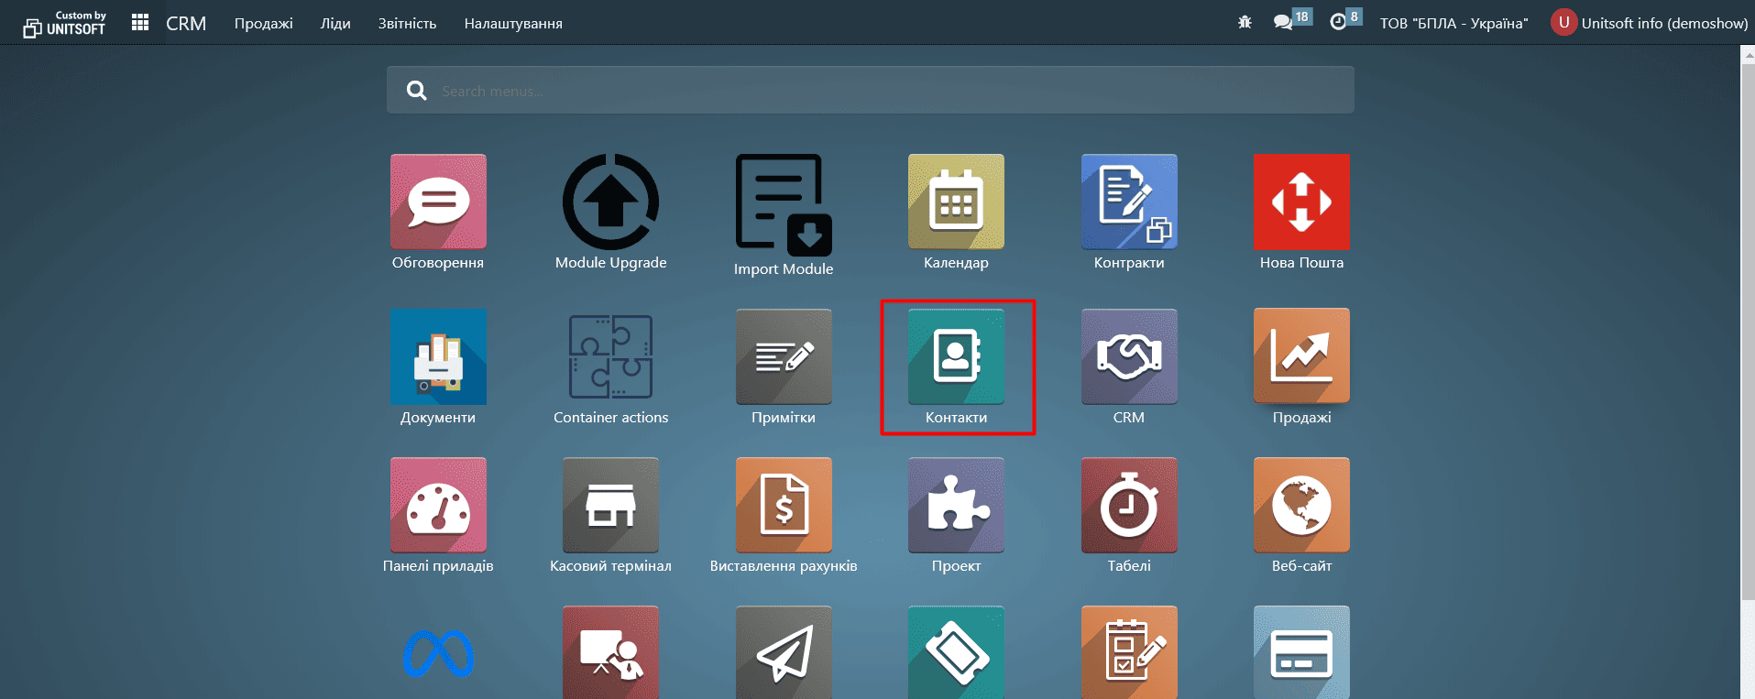The width and height of the screenshot is (1755, 699).
Task: Click the debug bug icon
Action: (x=1245, y=22)
